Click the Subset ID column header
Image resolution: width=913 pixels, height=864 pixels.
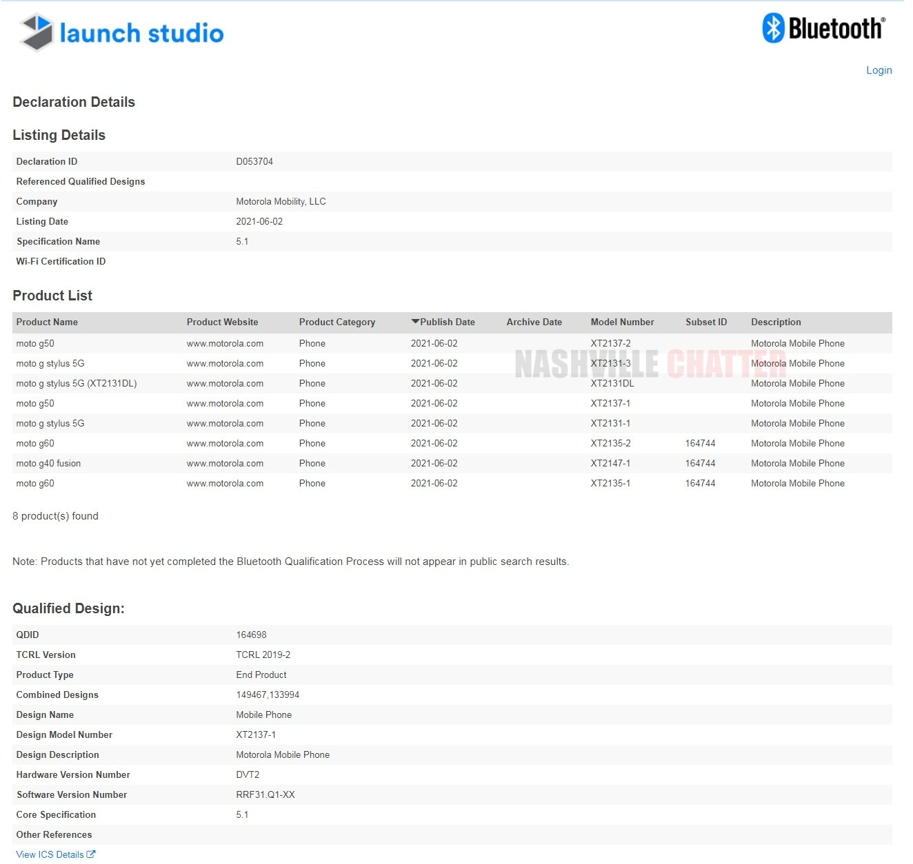click(x=705, y=322)
